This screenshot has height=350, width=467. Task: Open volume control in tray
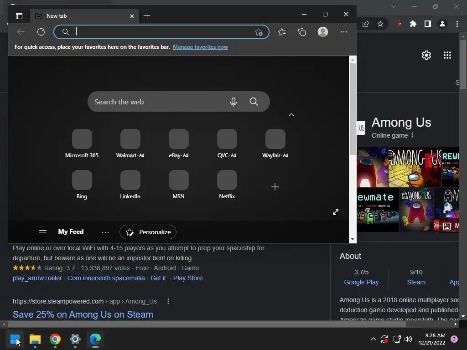(x=408, y=339)
